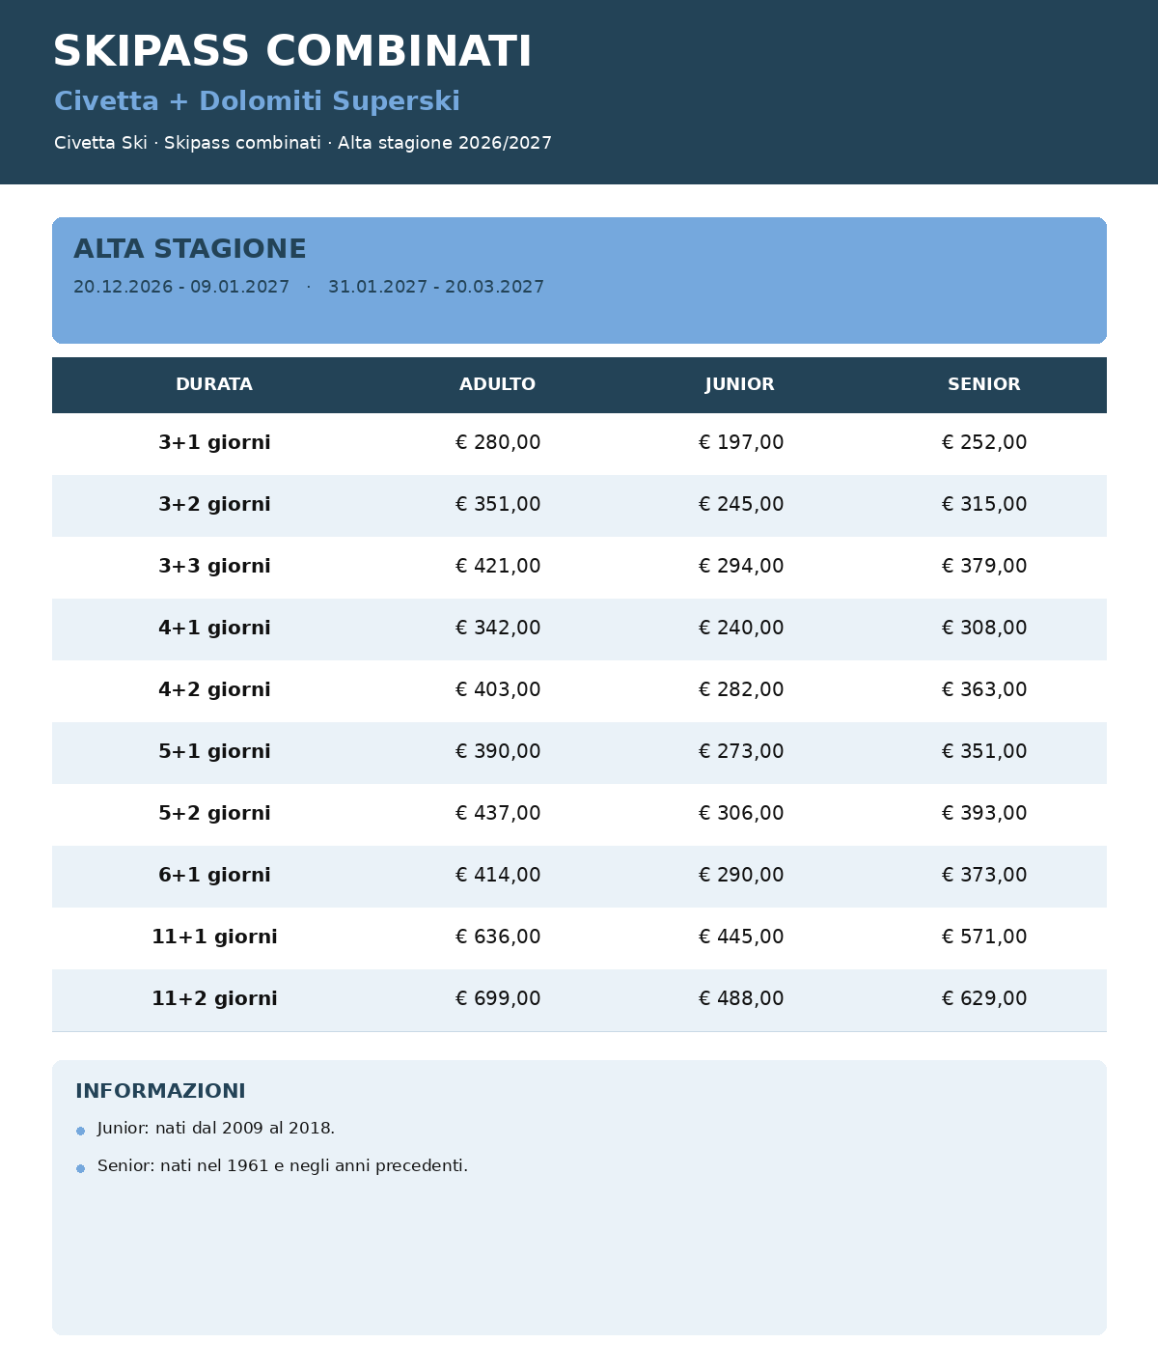
Task: Click the junior price € 290,00
Action: 741,876
